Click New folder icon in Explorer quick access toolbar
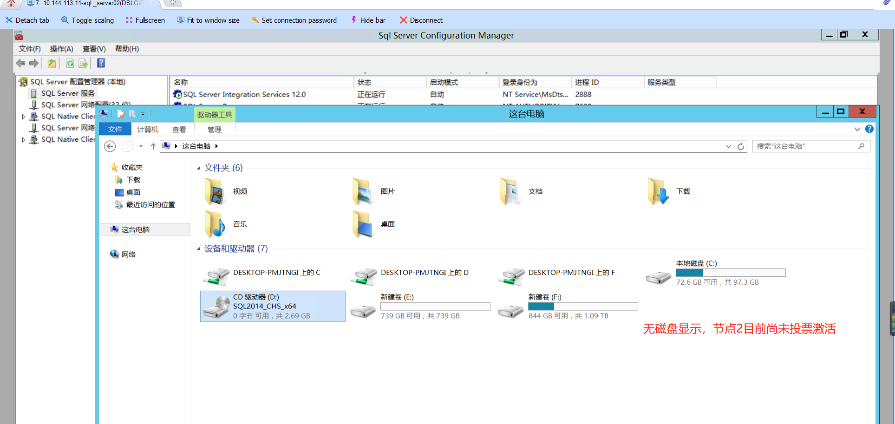This screenshot has width=895, height=424. 132,114
